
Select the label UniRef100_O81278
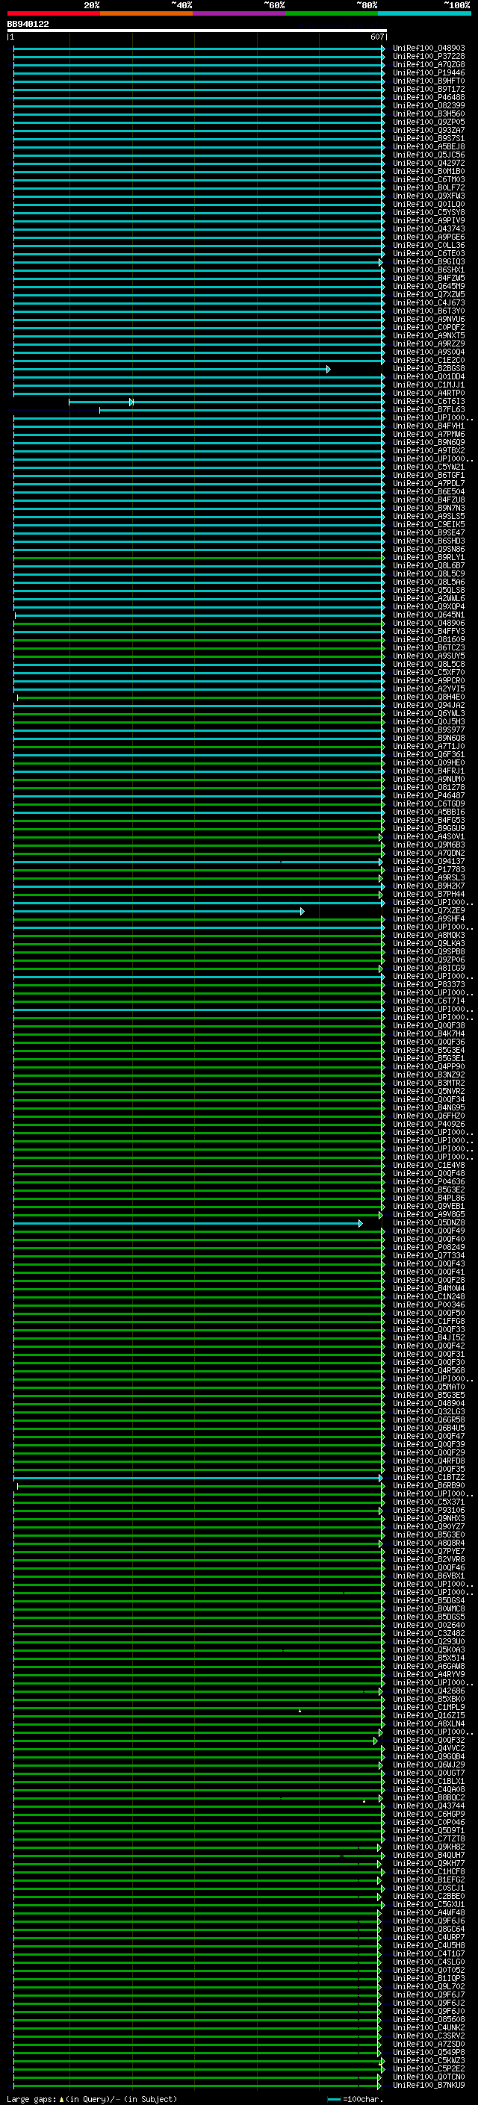[x=428, y=787]
